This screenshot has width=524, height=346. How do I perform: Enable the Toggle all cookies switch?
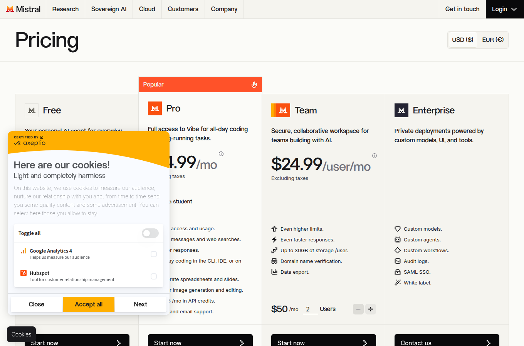point(150,233)
